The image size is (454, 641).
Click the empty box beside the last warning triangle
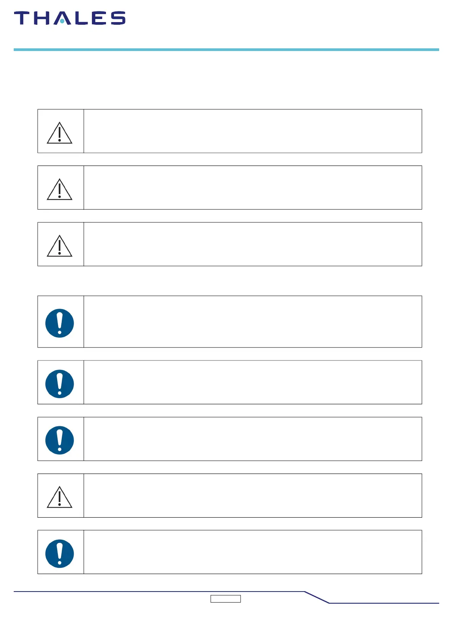252,496
